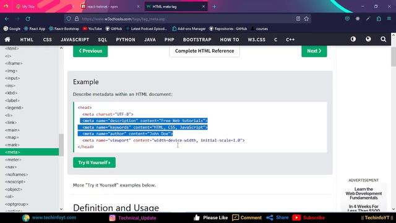Select <input> in the sidebar
The image size is (396, 223).
point(12,78)
